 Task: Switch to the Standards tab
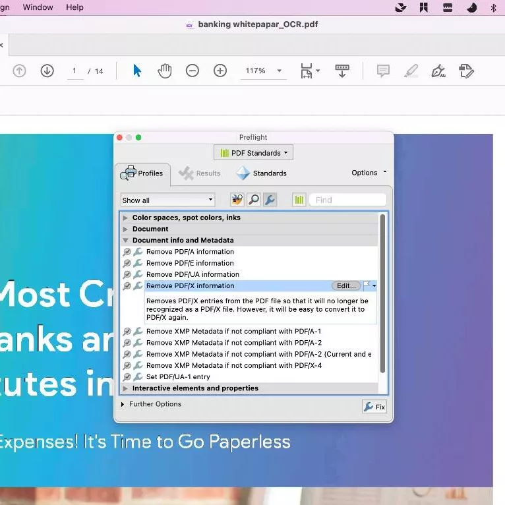point(262,173)
